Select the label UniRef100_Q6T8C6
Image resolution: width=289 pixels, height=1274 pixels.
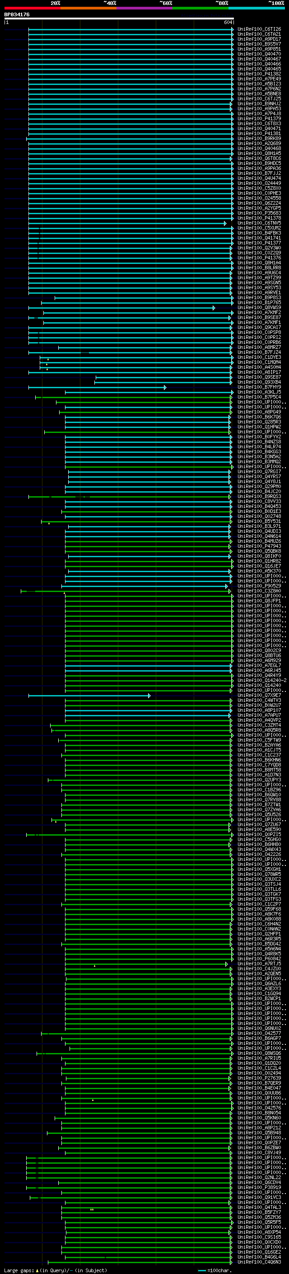coord(259,158)
